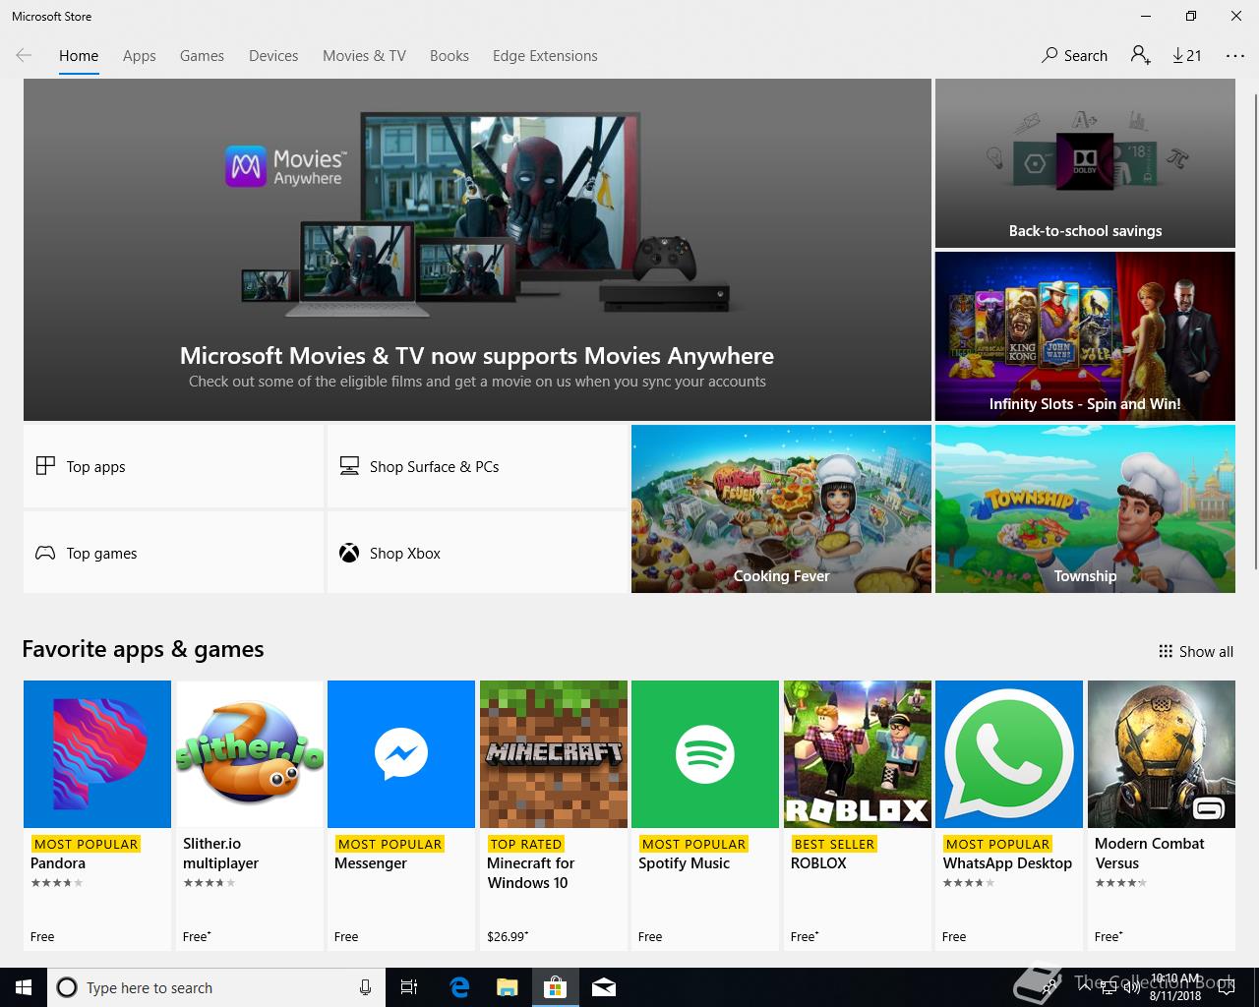
Task: Open the Modern Combat Versus tile image
Action: coord(1162,754)
